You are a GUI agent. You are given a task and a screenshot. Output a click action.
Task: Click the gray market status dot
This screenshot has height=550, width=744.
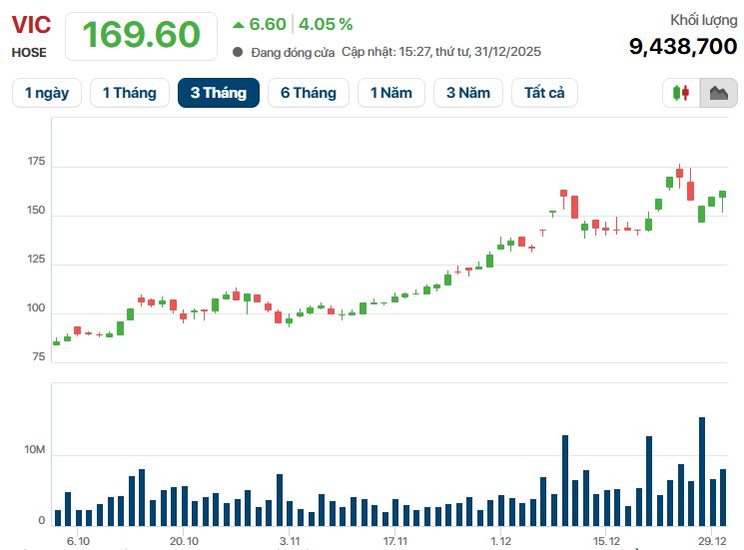238,52
